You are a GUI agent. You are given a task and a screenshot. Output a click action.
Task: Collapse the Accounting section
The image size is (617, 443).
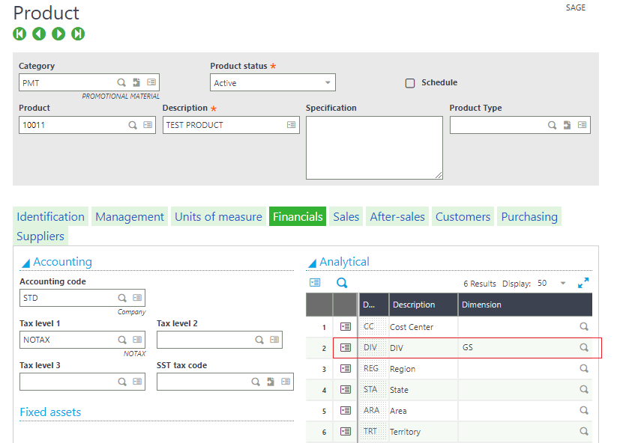pos(26,263)
